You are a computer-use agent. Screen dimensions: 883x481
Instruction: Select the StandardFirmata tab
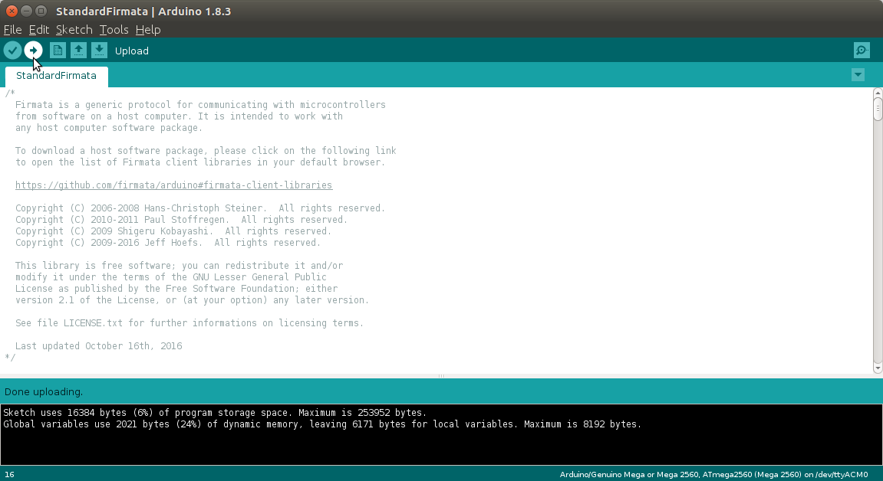[x=56, y=76]
